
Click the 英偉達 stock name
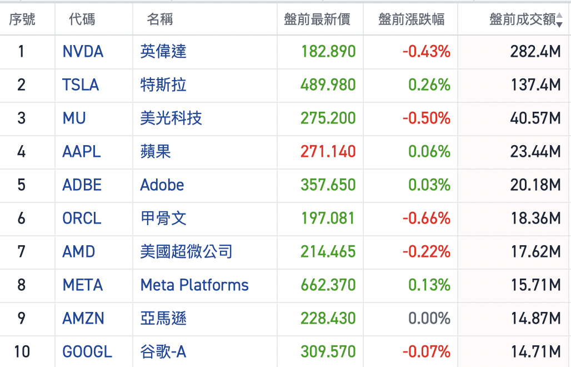pyautogui.click(x=163, y=52)
